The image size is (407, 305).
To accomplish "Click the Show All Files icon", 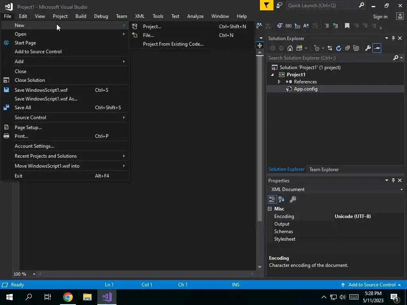I will (x=356, y=48).
